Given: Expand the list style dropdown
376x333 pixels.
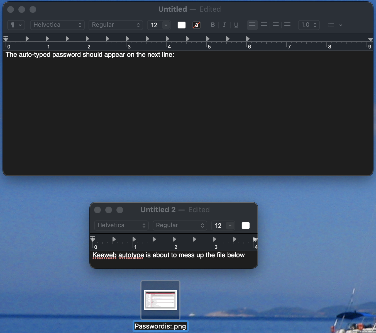Looking at the screenshot, I should tap(335, 25).
